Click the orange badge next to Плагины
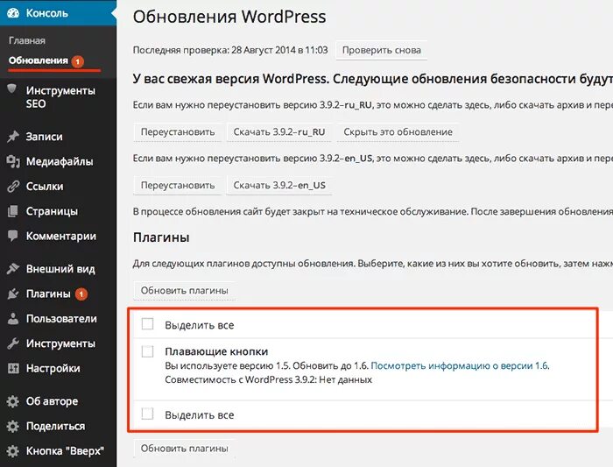Viewport: 613px width, 467px height. (x=81, y=294)
